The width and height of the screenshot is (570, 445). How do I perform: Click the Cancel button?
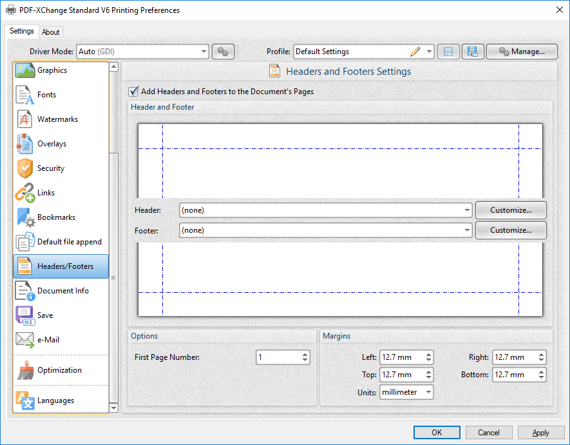[x=489, y=433]
